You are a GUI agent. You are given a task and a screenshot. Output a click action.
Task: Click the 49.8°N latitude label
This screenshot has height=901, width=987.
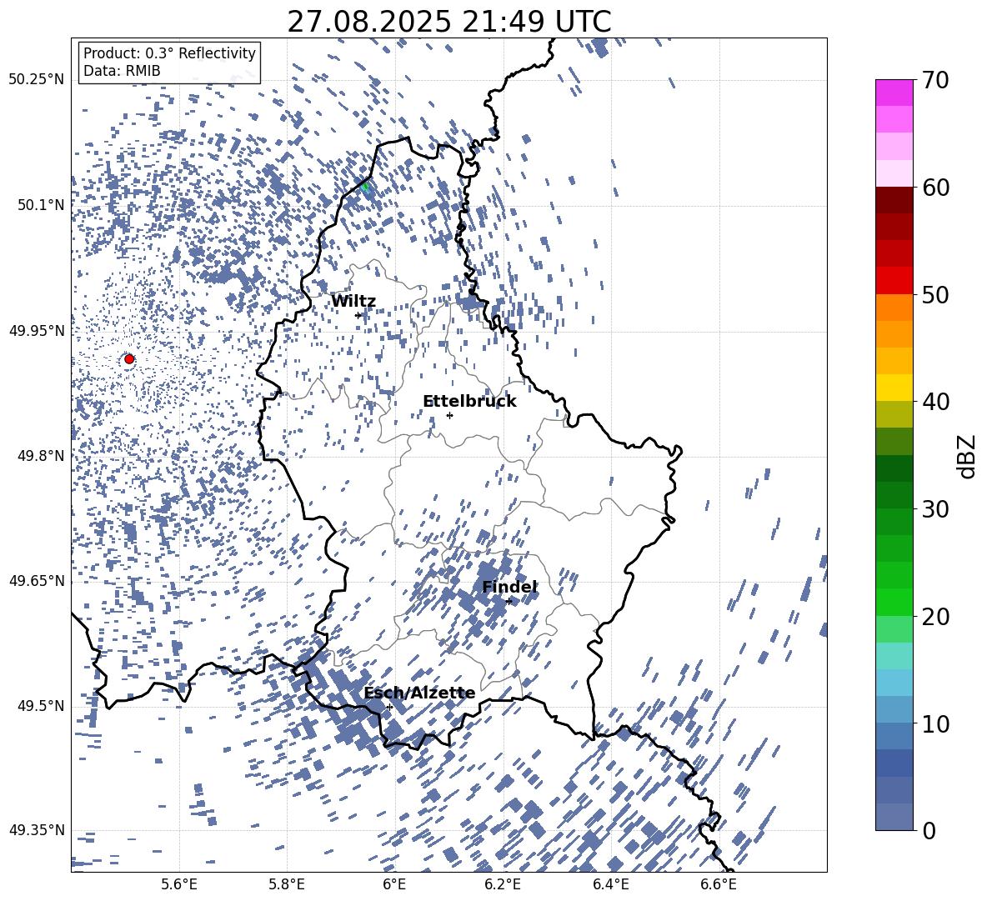pyautogui.click(x=42, y=456)
